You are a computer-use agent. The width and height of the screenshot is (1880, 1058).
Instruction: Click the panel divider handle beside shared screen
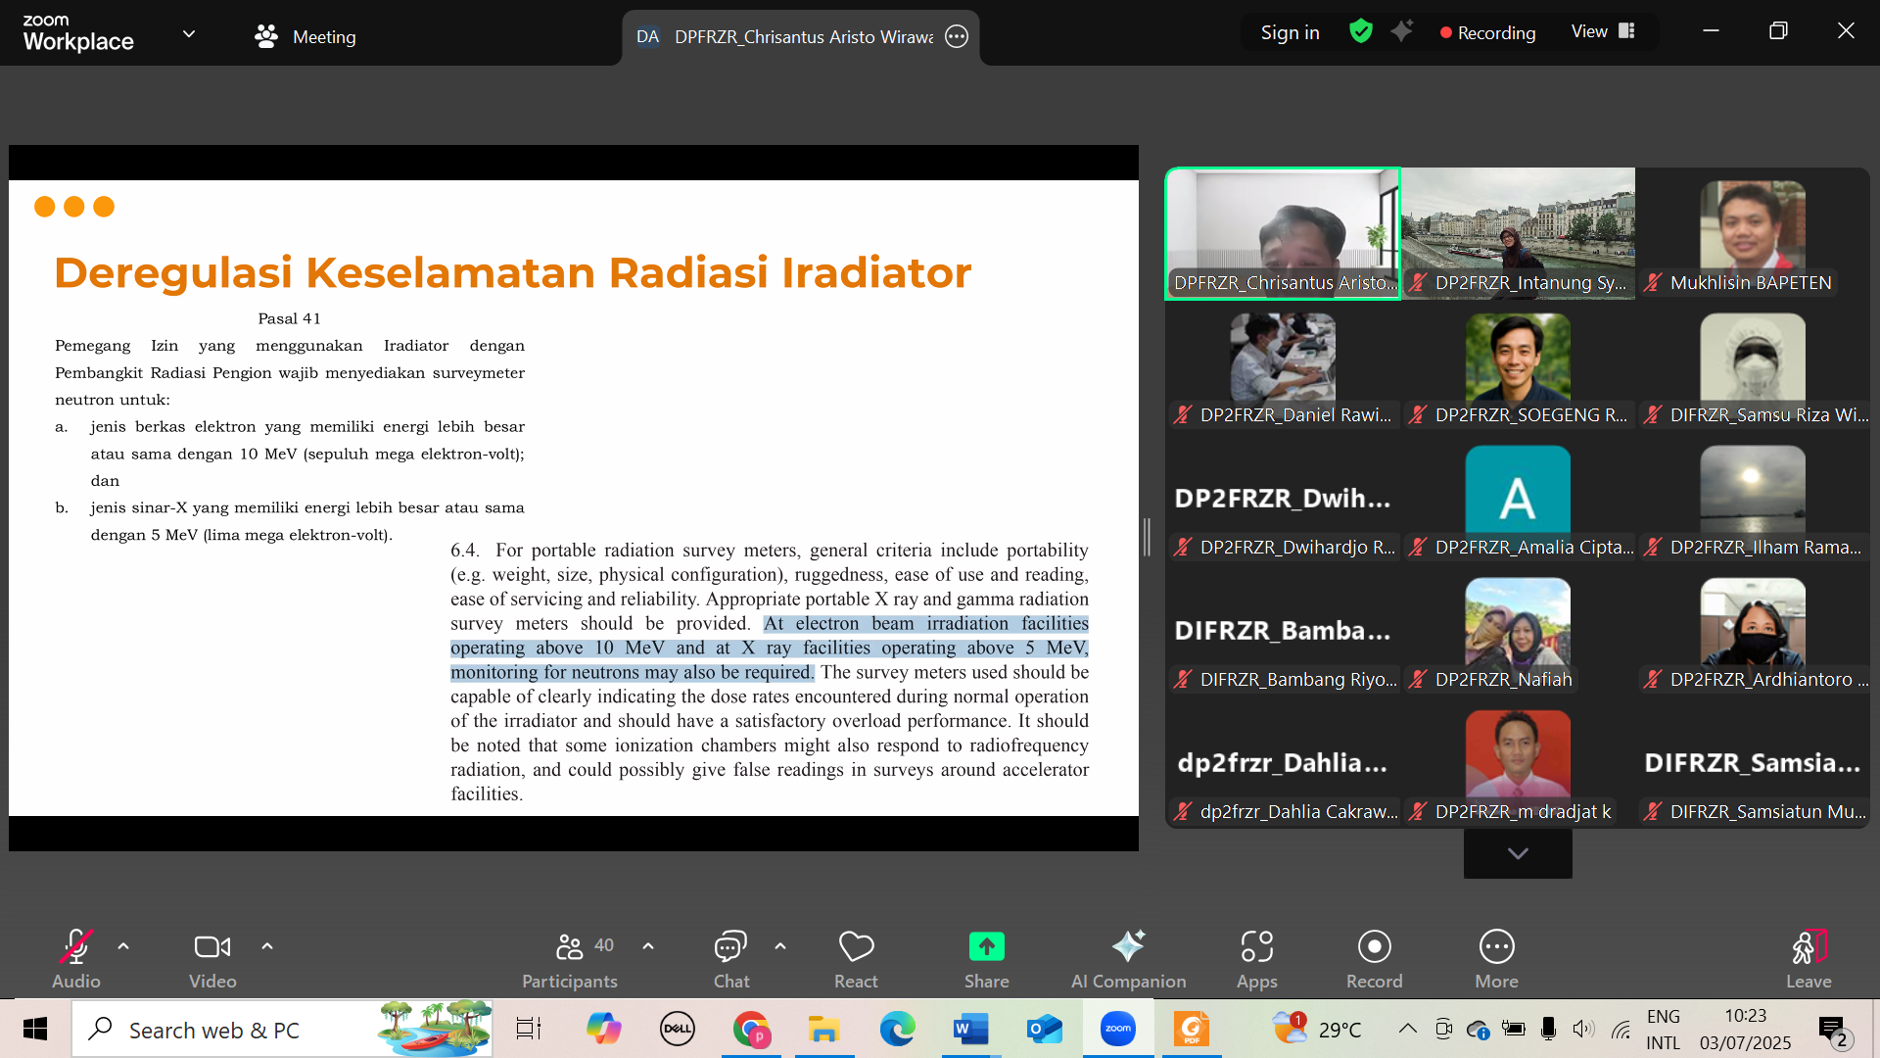1147,537
